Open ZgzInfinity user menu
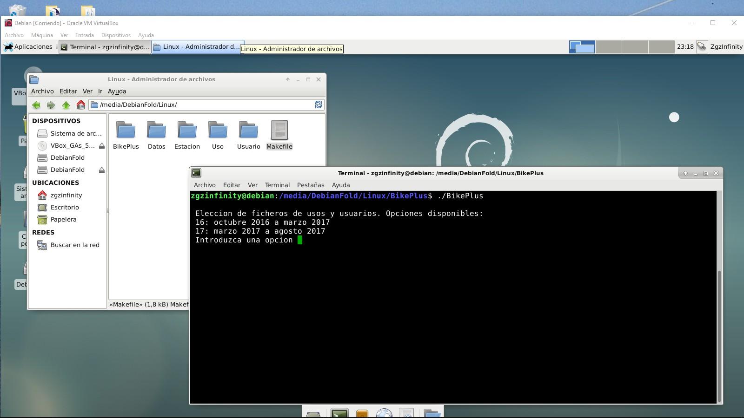The width and height of the screenshot is (744, 418). click(726, 47)
